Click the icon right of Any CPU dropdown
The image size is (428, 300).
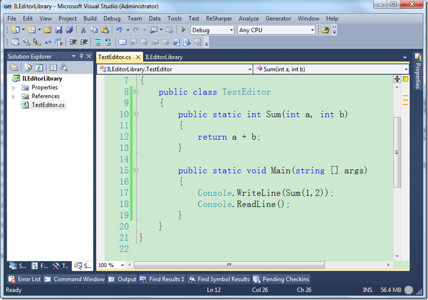click(325, 30)
